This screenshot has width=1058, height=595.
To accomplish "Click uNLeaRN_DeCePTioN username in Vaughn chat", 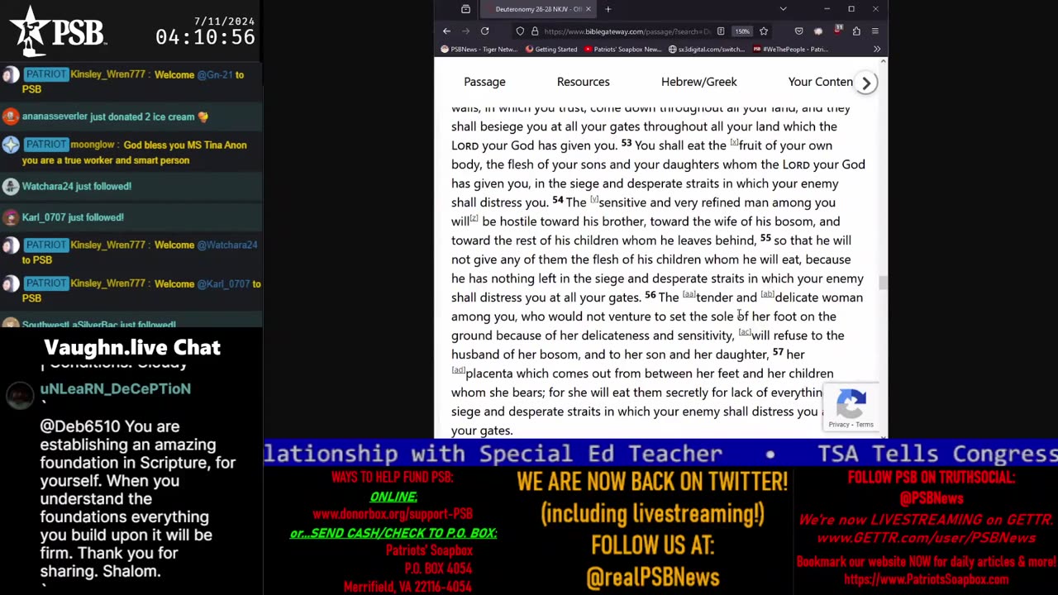I will click(x=115, y=388).
